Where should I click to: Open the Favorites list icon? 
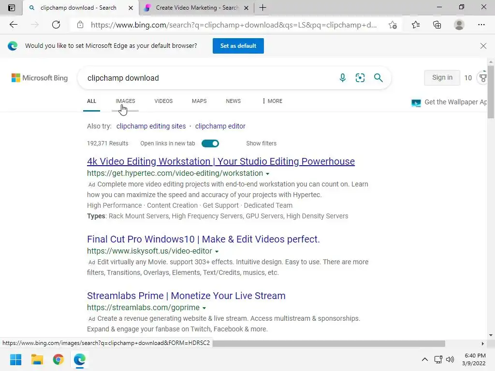tap(416, 25)
